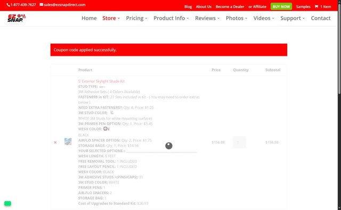Image resolution: width=341 pixels, height=210 pixels.
Task: Click the EZ Snap logo
Action: click(x=17, y=18)
